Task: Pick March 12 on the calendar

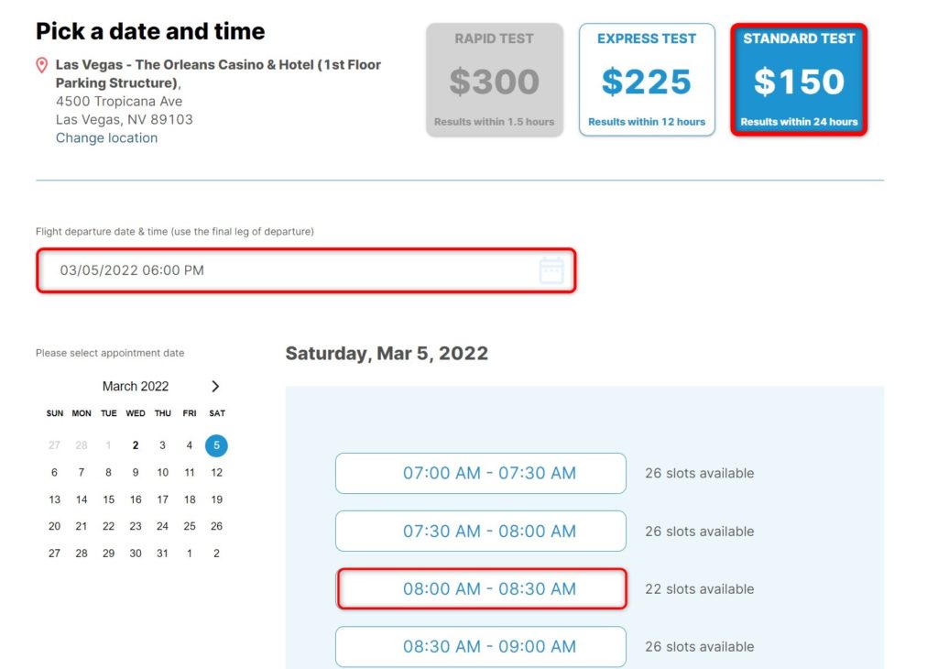Action: click(x=216, y=473)
